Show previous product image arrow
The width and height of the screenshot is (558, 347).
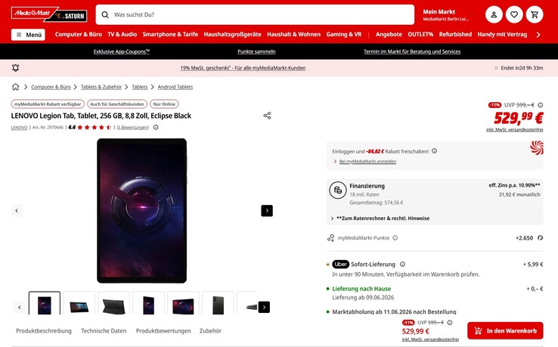[17, 211]
